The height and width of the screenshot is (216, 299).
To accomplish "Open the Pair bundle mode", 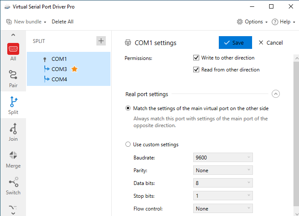I will point(13,79).
